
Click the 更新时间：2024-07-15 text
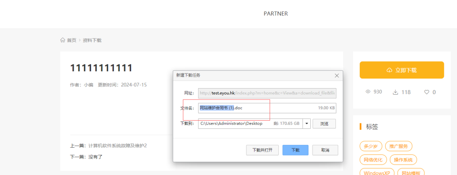(122, 85)
